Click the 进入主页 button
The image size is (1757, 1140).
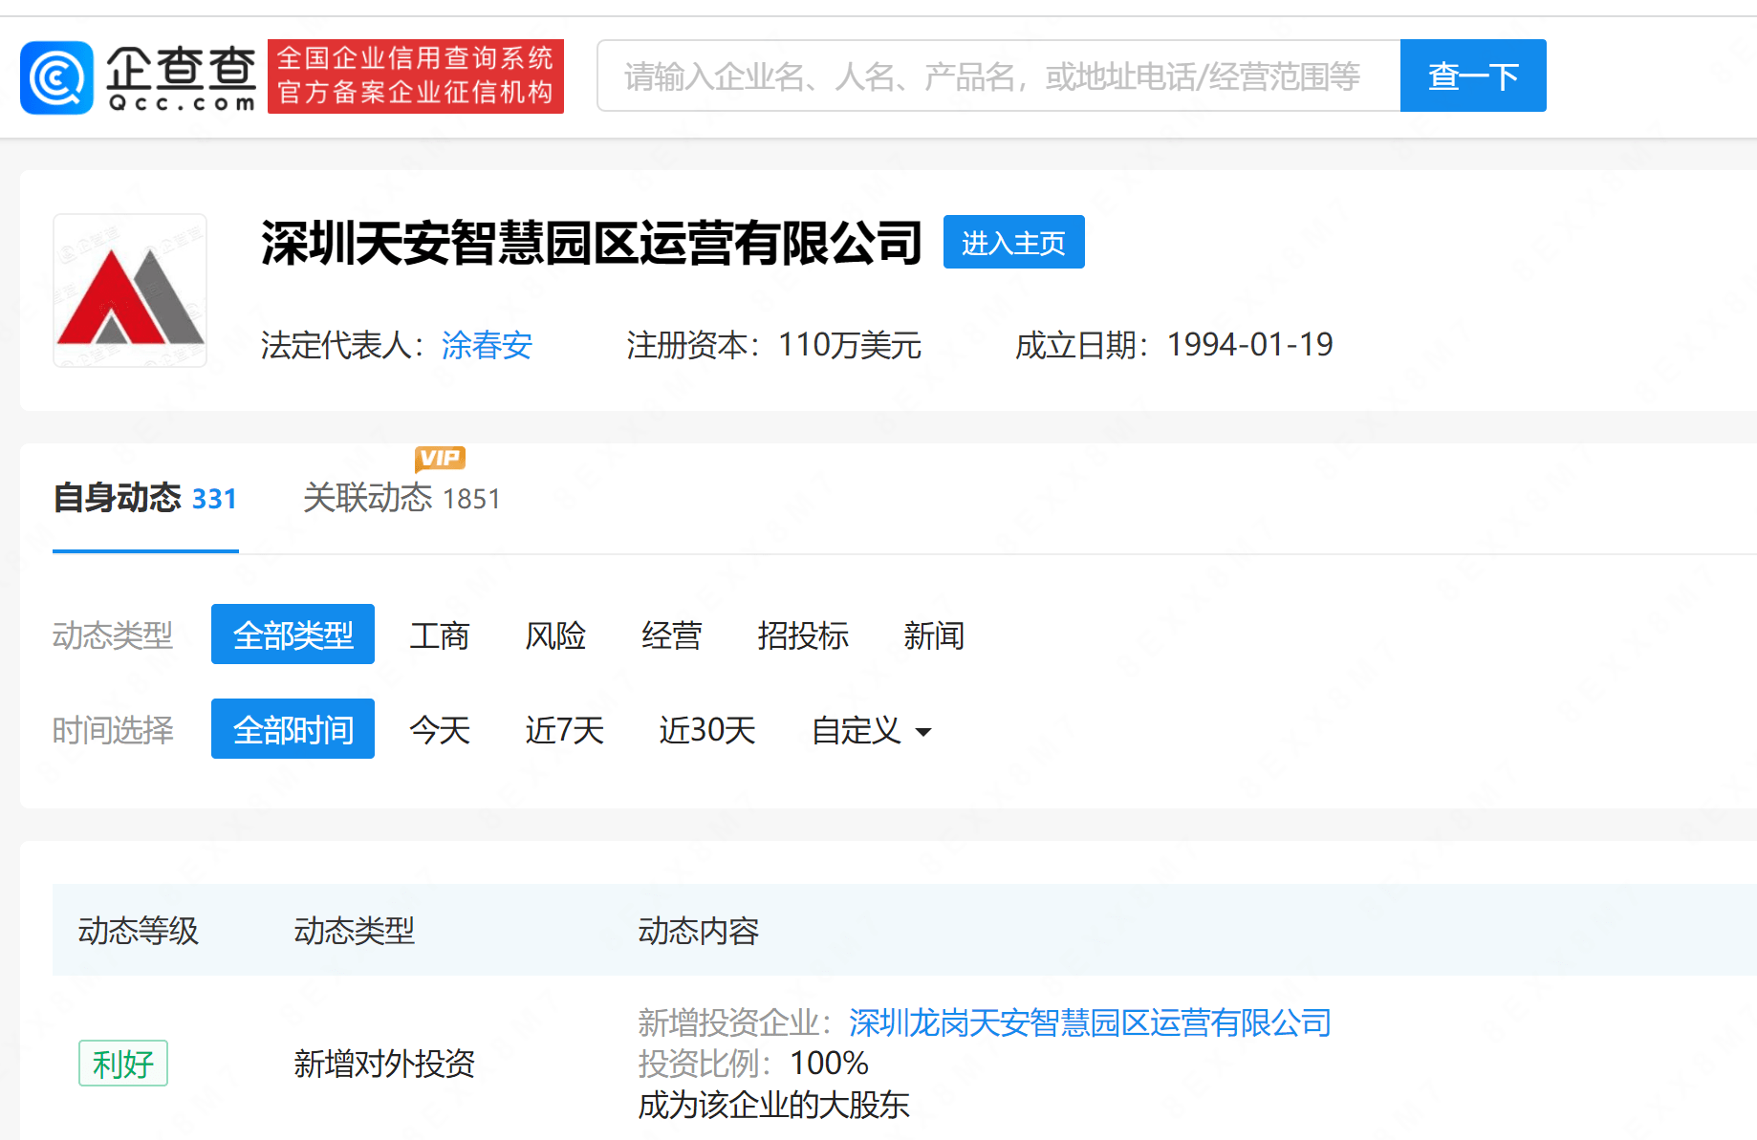tap(1013, 242)
